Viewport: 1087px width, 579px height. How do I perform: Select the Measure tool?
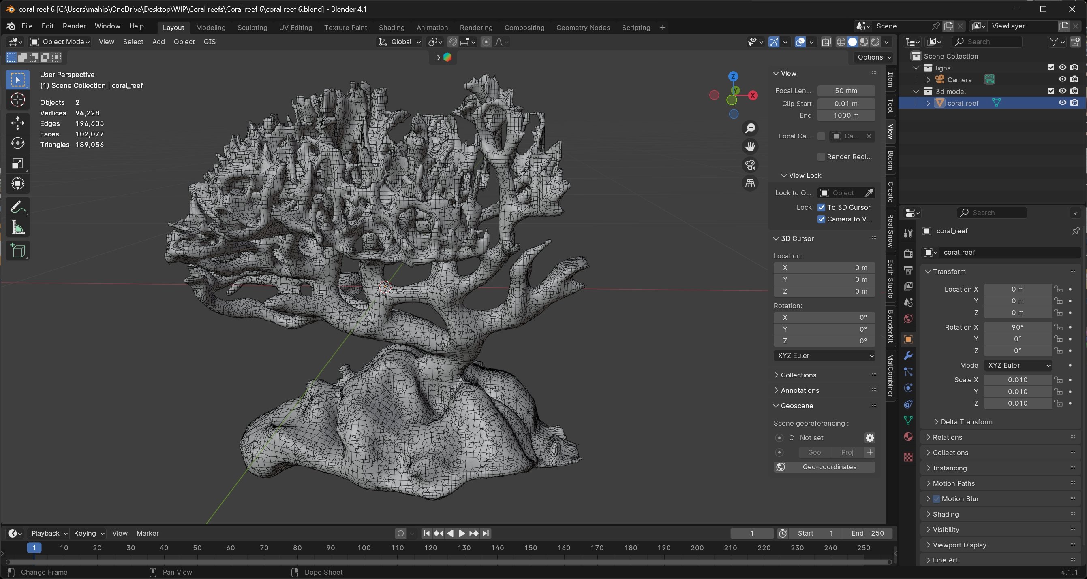tap(18, 228)
